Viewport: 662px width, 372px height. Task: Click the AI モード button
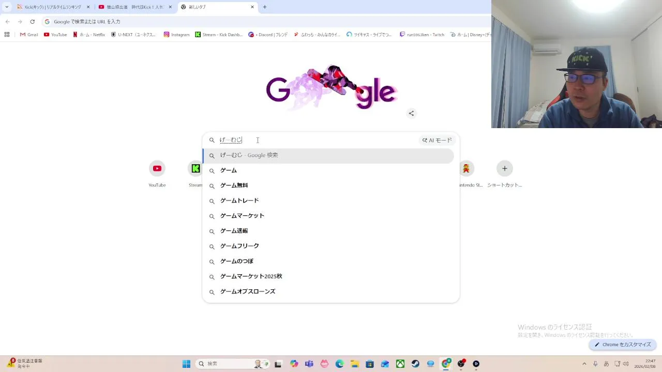pyautogui.click(x=437, y=140)
